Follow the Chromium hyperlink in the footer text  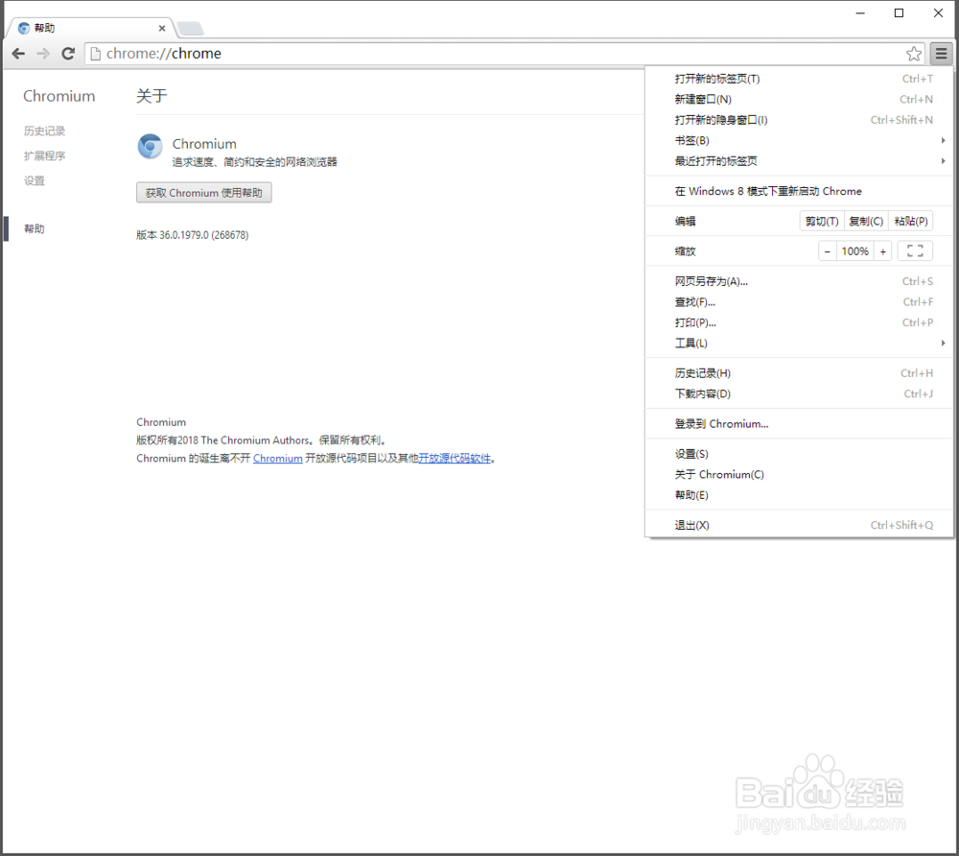(x=278, y=459)
